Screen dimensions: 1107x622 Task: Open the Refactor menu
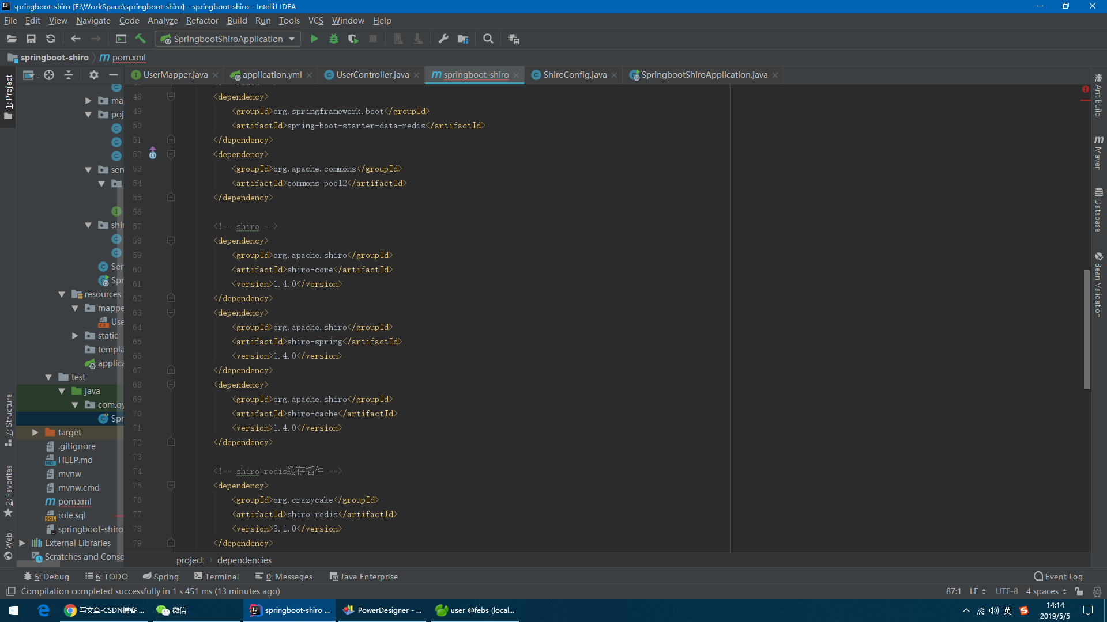202,21
